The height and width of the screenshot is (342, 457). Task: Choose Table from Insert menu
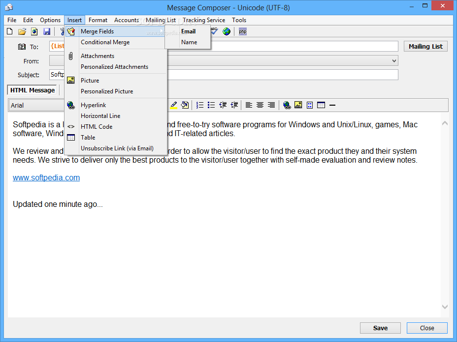pos(115,137)
